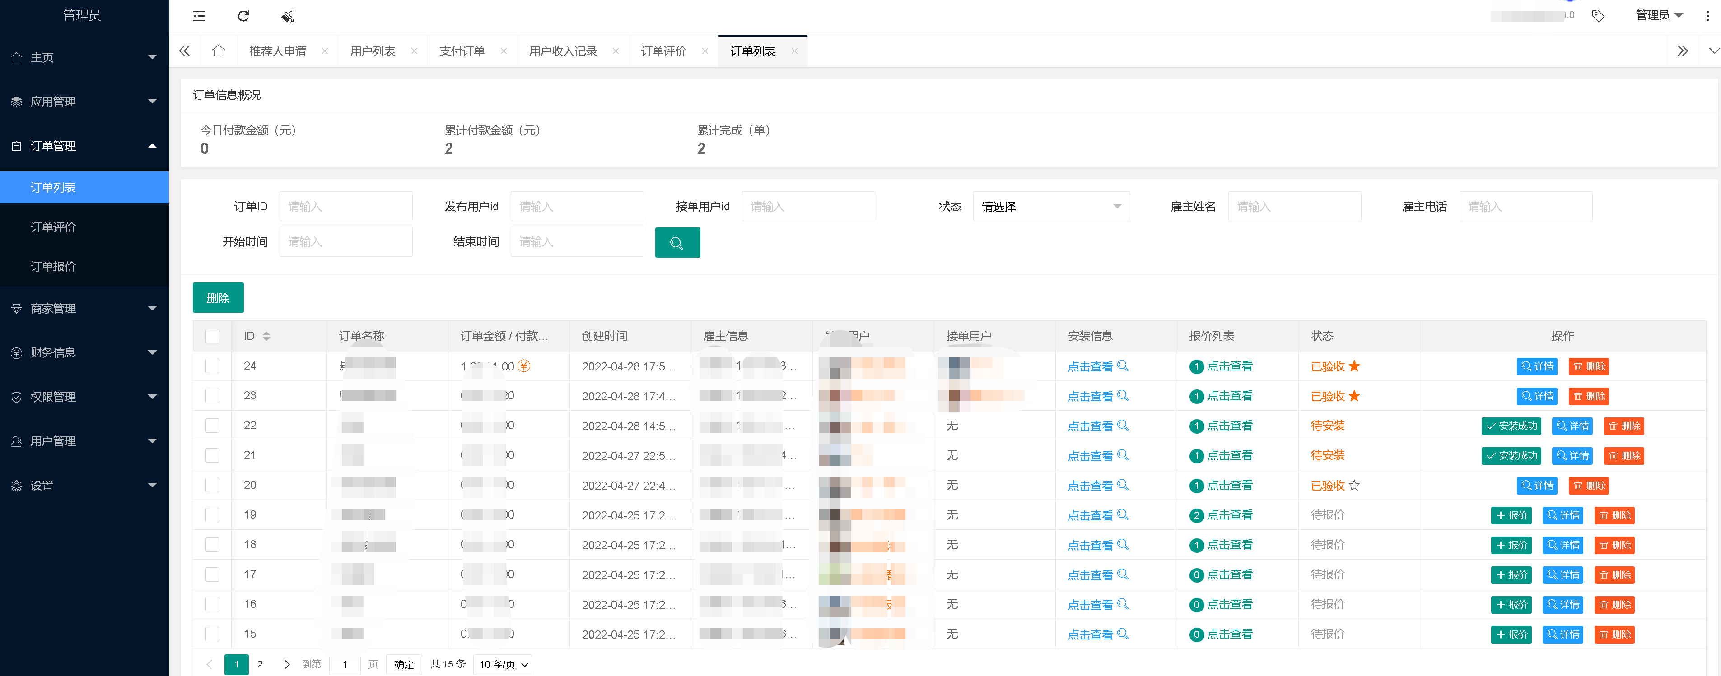
Task: Click the paid yen icon in order 24
Action: pyautogui.click(x=524, y=366)
